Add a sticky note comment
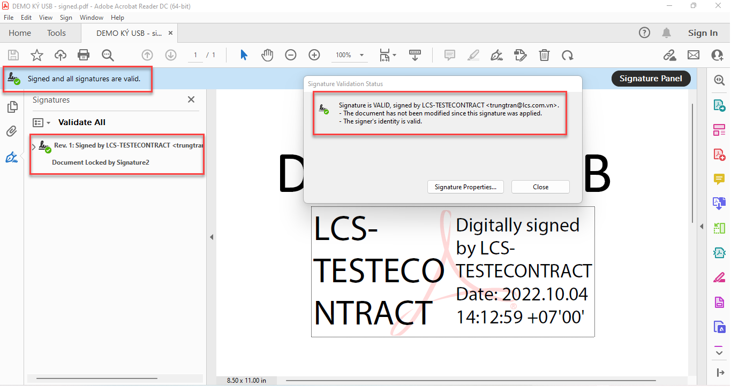Screen dimensions: 731x387 [x=450, y=55]
